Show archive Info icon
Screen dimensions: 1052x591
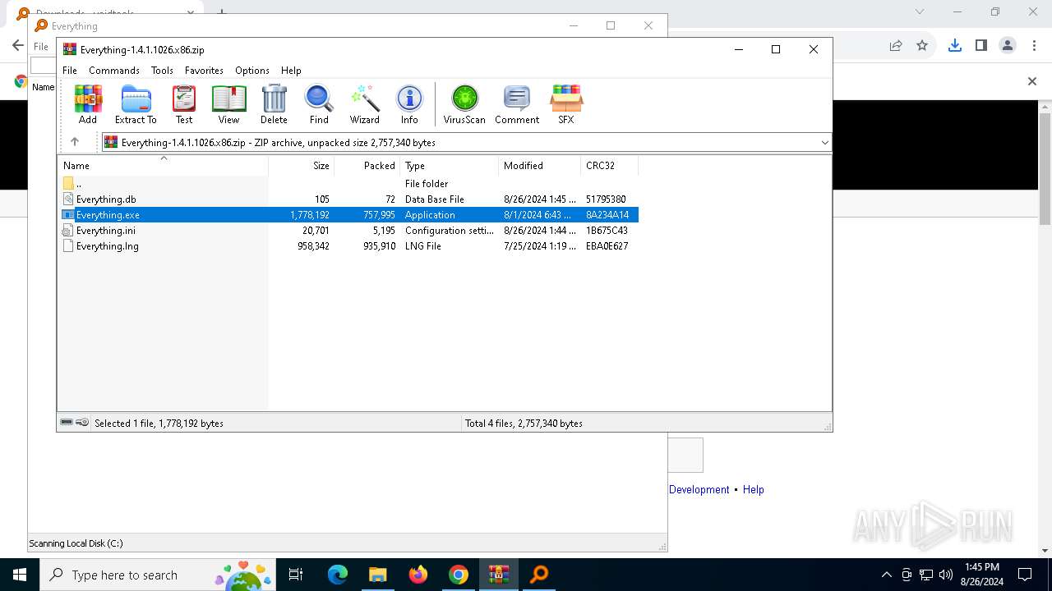(x=409, y=103)
